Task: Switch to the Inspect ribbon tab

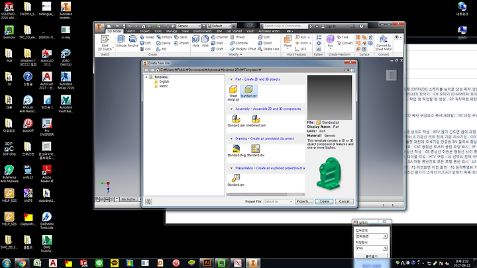Action: 145,31
